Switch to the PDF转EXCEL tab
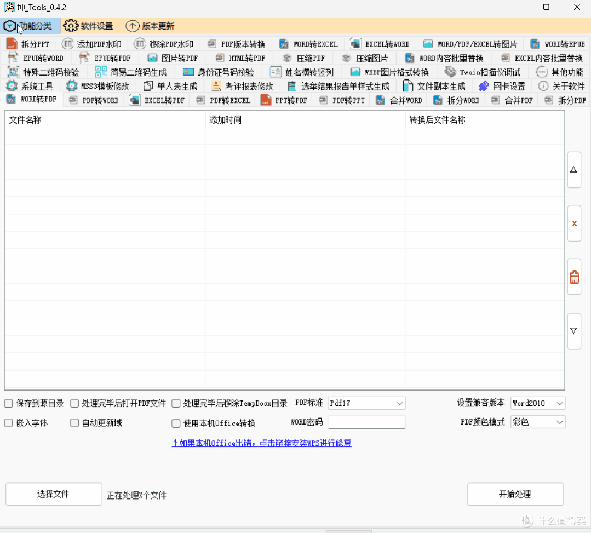This screenshot has width=591, height=533. pyautogui.click(x=223, y=100)
